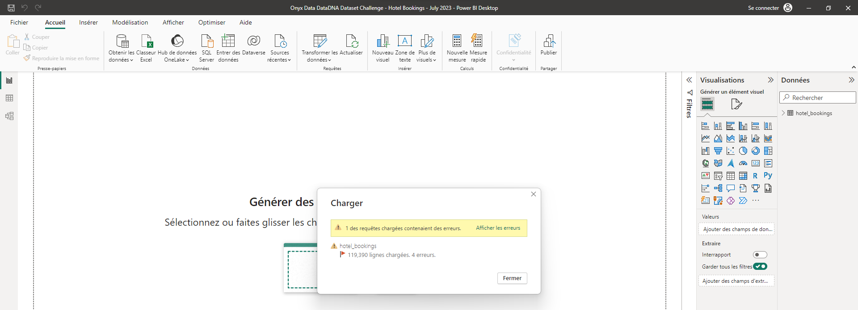Click the Rechercher field in Données pane

pyautogui.click(x=818, y=98)
